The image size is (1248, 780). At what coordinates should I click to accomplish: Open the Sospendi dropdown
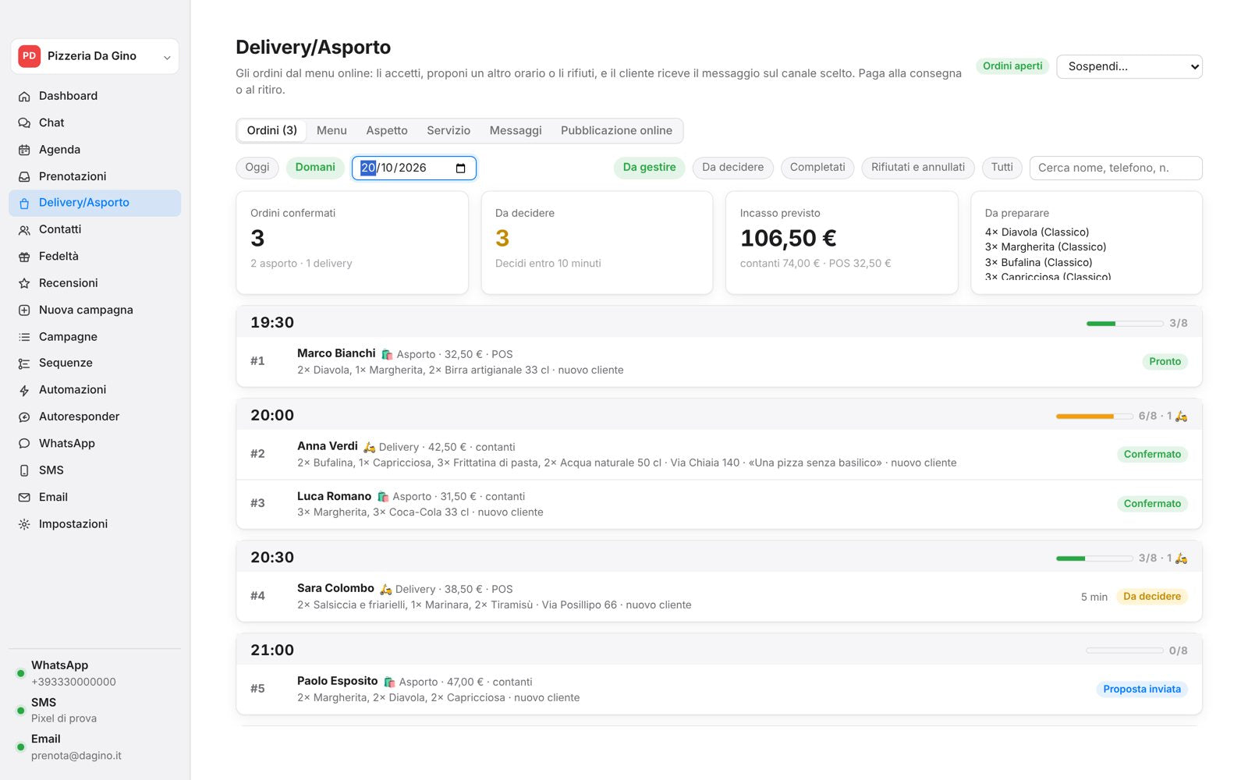(x=1129, y=66)
